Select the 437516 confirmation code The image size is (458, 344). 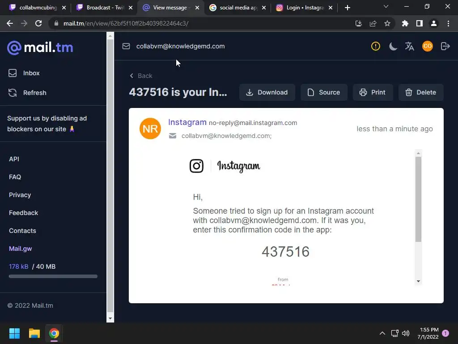pyautogui.click(x=285, y=252)
